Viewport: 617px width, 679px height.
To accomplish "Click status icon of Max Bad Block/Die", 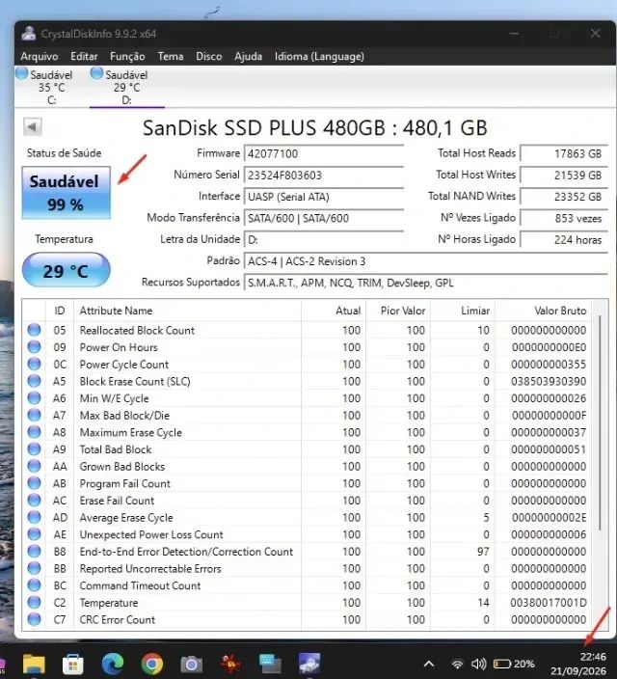I will click(34, 416).
